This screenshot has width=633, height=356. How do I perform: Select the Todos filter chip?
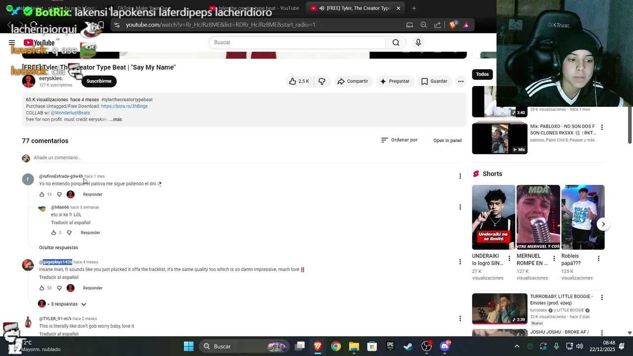482,74
